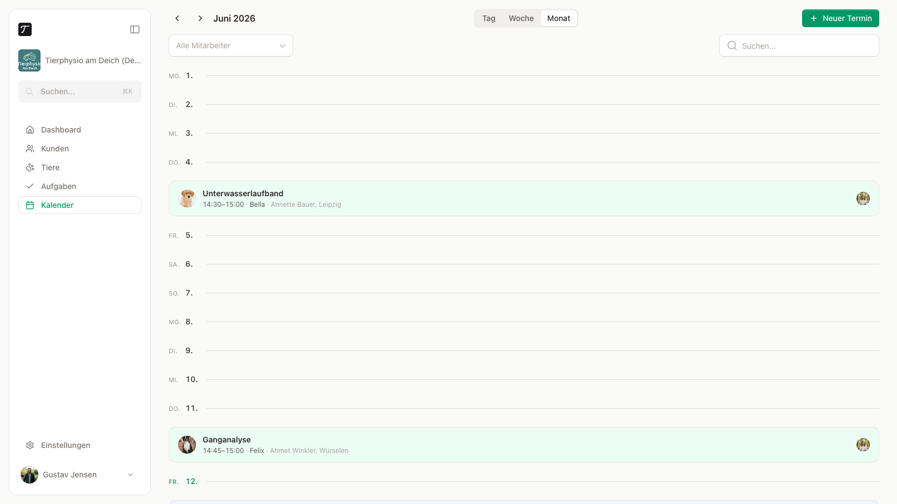Image resolution: width=897 pixels, height=504 pixels.
Task: Go to previous month arrow
Action: (178, 18)
